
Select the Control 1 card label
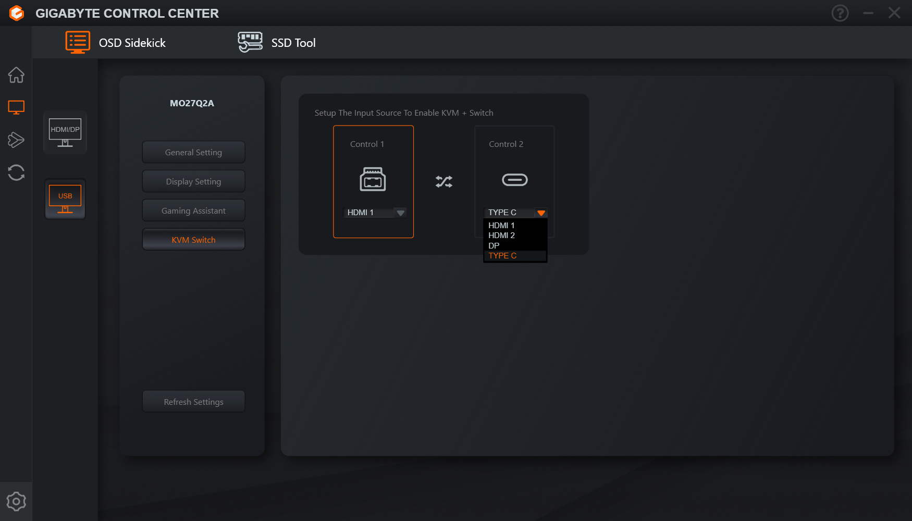click(367, 144)
